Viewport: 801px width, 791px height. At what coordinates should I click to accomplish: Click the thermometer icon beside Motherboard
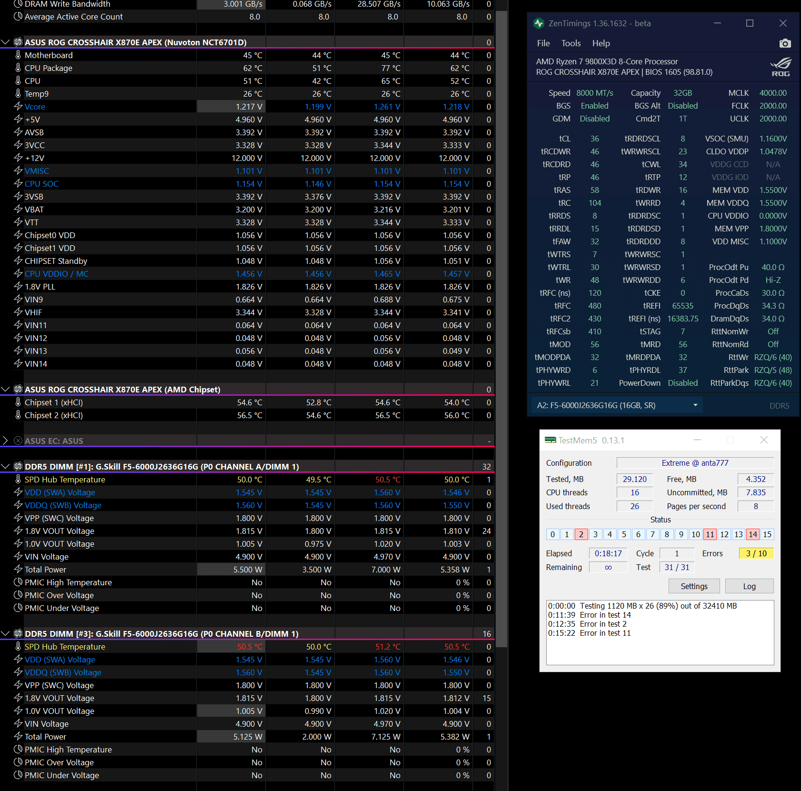(18, 55)
